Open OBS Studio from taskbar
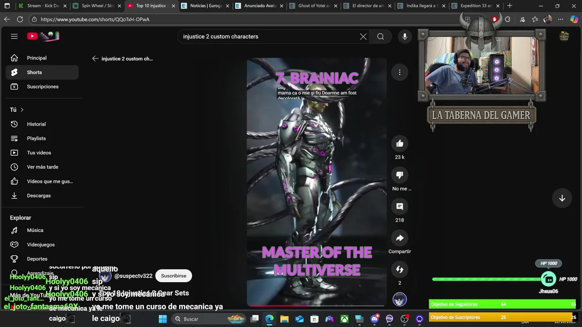582x327 pixels. pyautogui.click(x=405, y=319)
